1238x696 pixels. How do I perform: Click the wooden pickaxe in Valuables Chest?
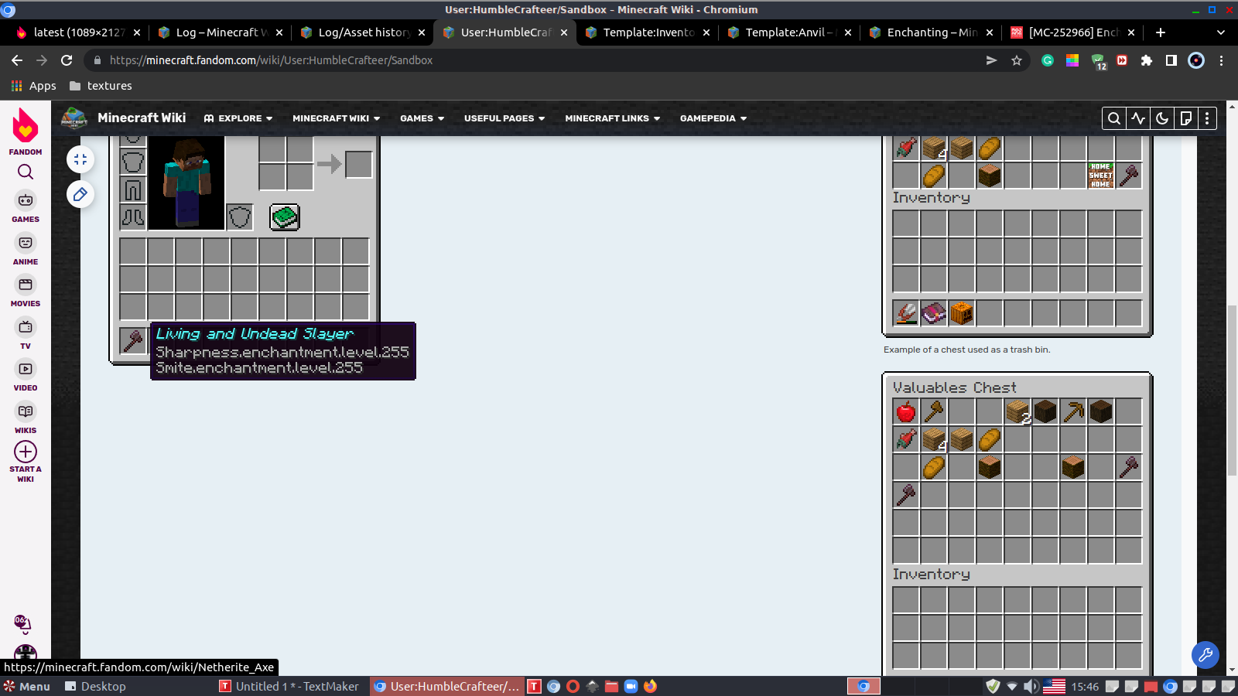tap(1073, 411)
